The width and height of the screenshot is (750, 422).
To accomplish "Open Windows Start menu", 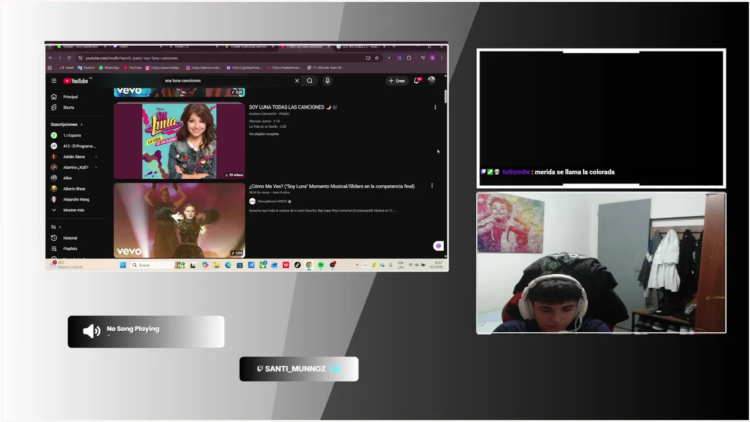I will (x=123, y=265).
